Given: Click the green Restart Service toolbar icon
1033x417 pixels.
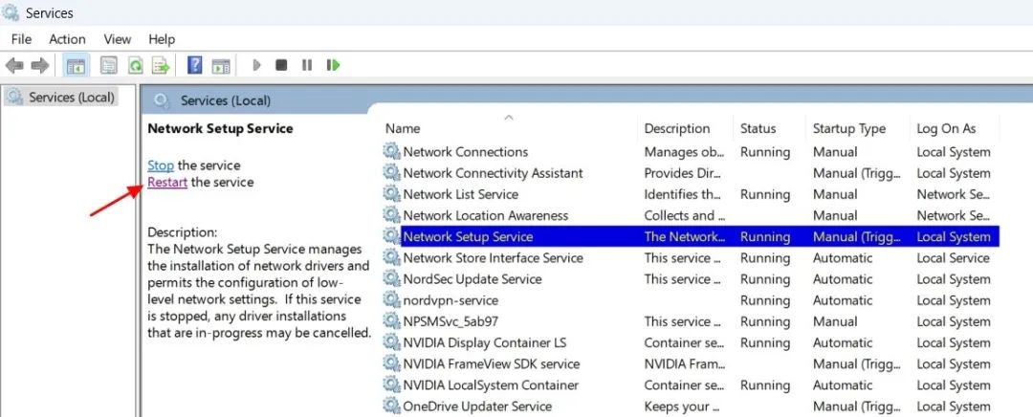Looking at the screenshot, I should tap(333, 66).
